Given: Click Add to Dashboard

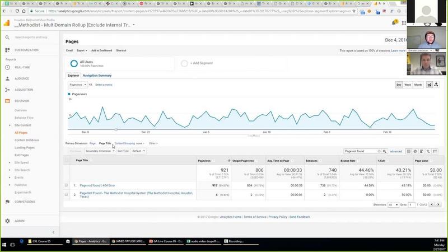Looking at the screenshot, I should [102, 50].
